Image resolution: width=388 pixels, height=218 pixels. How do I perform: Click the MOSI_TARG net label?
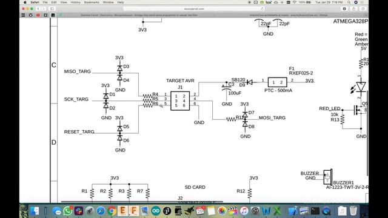[x=272, y=118]
